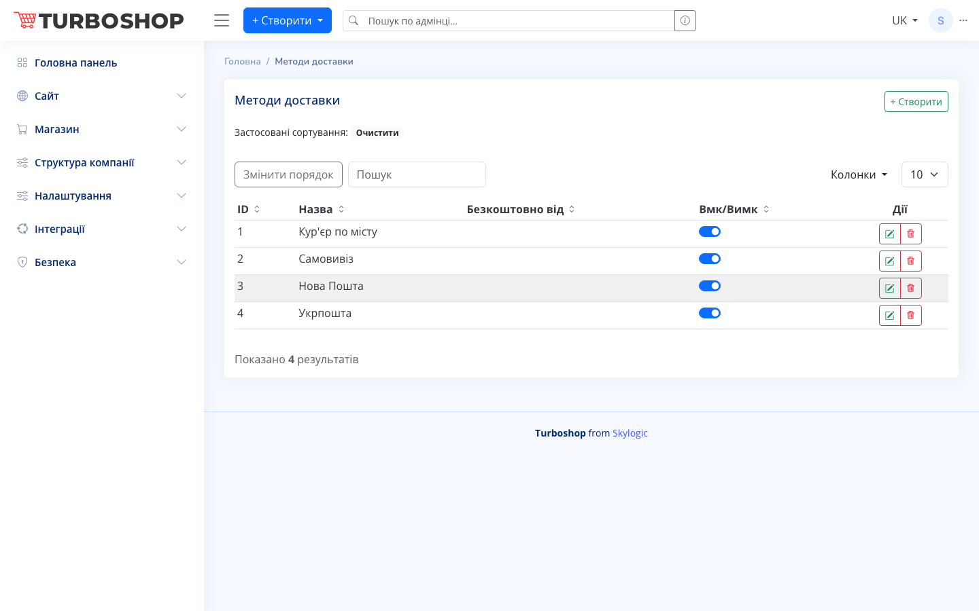Delete the Кур'єр по місту row

click(x=911, y=234)
